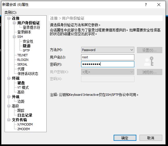Cancel with the 取消 button

pos(151,138)
